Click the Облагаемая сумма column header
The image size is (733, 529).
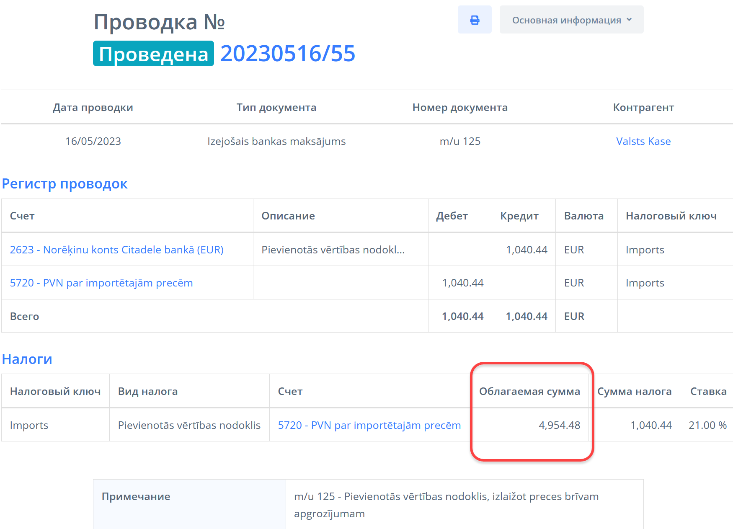click(529, 391)
